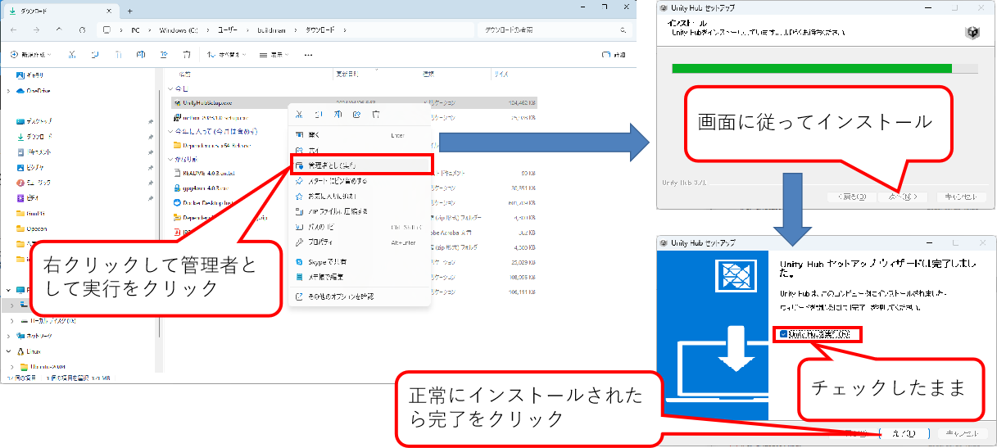The image size is (997, 448).
Task: Click キャンセル in the installing progress window
Action: 961,197
